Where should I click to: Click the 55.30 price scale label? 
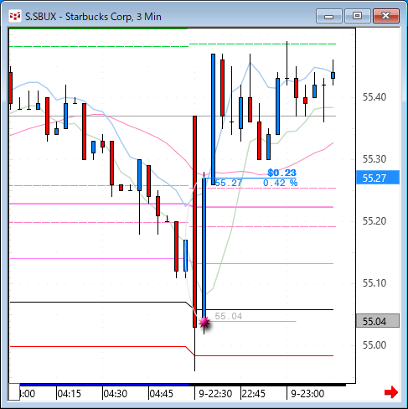374,159
